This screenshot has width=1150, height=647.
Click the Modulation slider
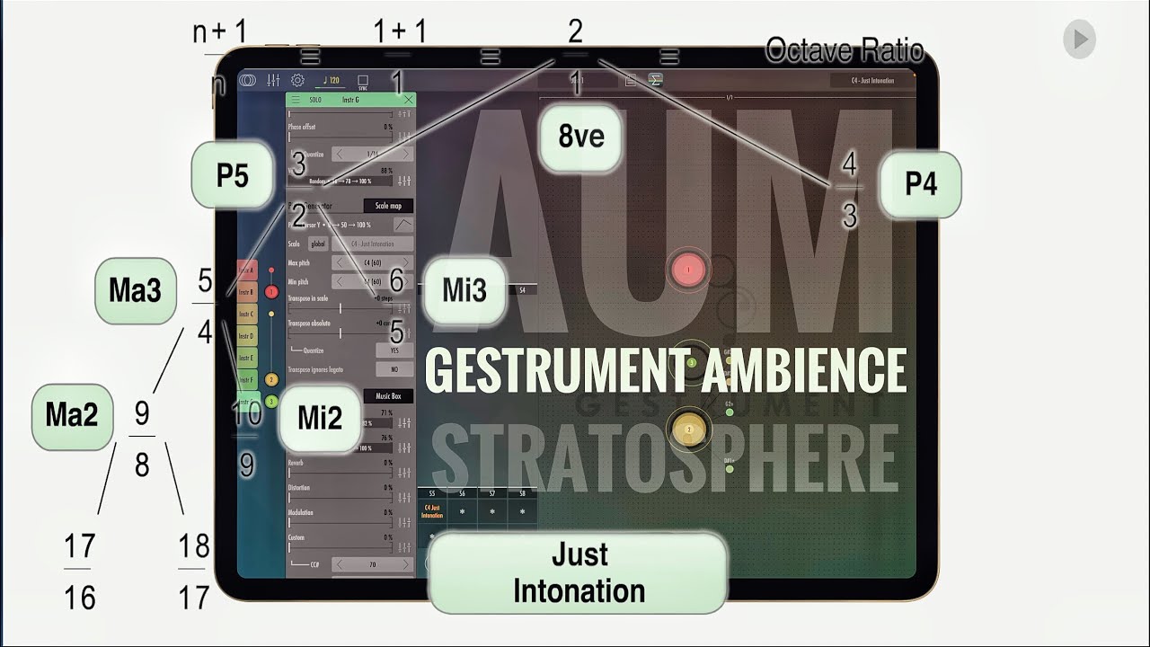(x=341, y=523)
